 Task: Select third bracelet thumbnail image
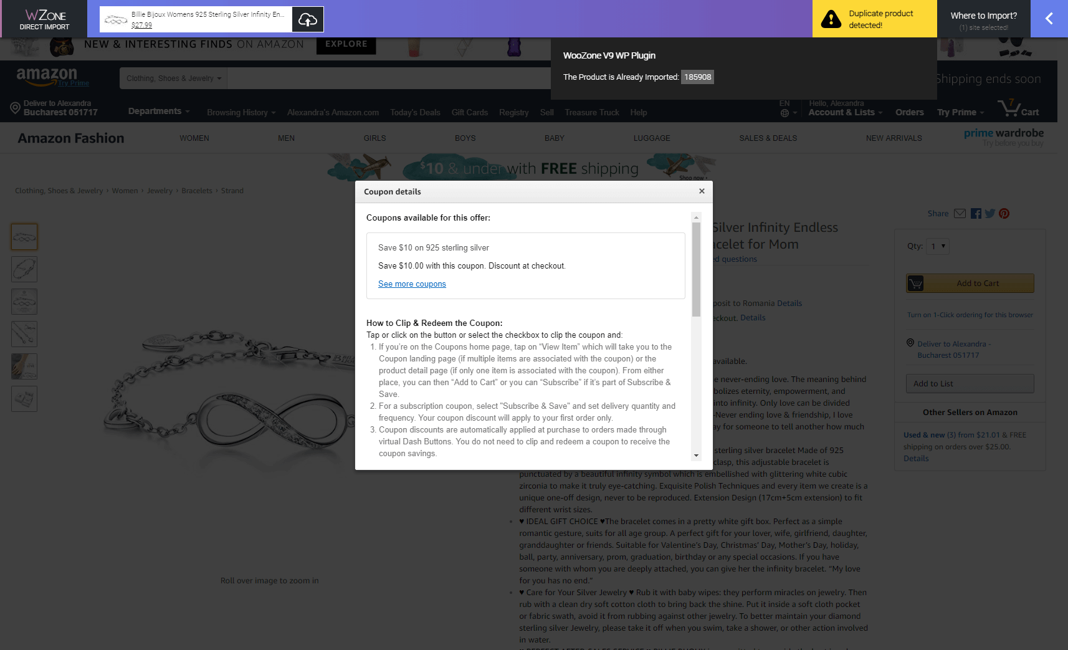[24, 302]
